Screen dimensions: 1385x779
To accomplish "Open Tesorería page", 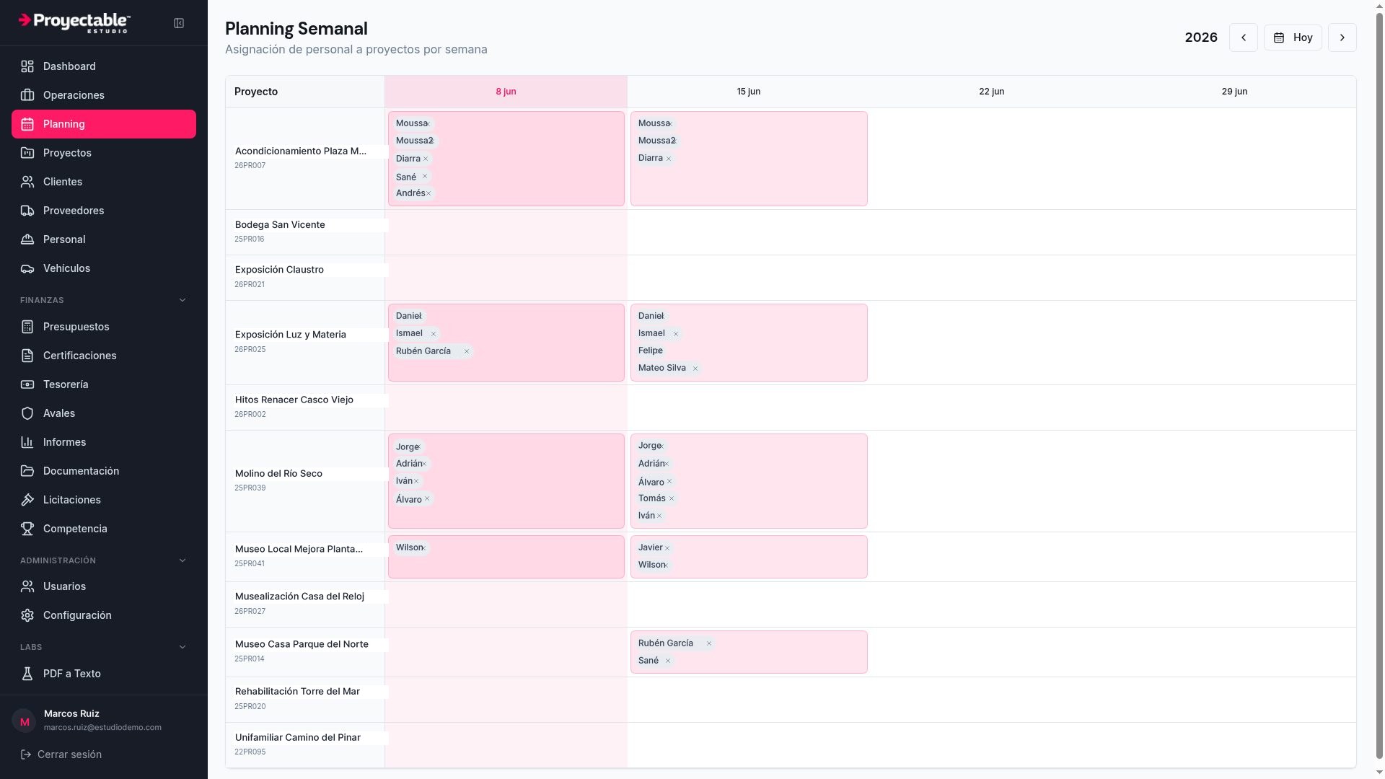I will tap(104, 384).
